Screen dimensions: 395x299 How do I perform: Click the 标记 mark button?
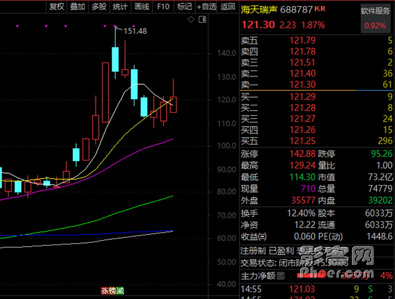(184, 7)
